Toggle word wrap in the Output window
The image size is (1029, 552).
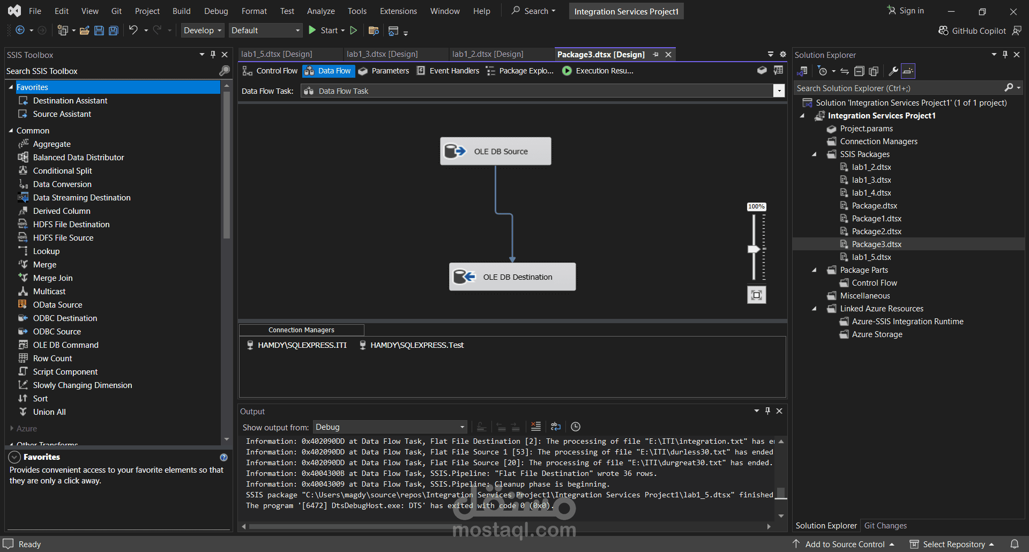(556, 427)
